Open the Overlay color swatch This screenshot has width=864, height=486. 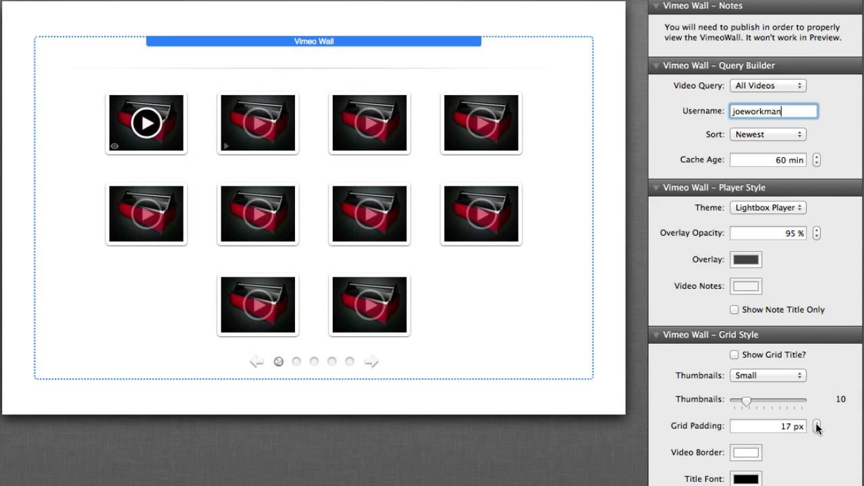746,259
